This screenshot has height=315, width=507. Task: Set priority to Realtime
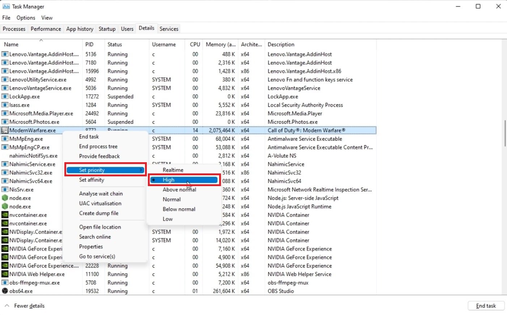[x=173, y=170]
